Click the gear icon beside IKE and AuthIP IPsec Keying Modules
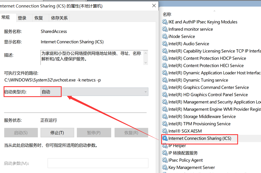 [165, 22]
